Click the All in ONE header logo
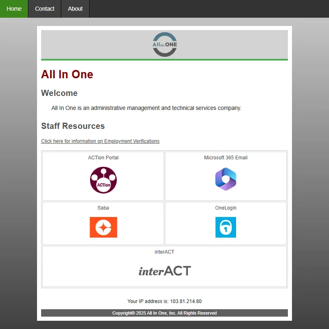329x329 pixels. [165, 44]
